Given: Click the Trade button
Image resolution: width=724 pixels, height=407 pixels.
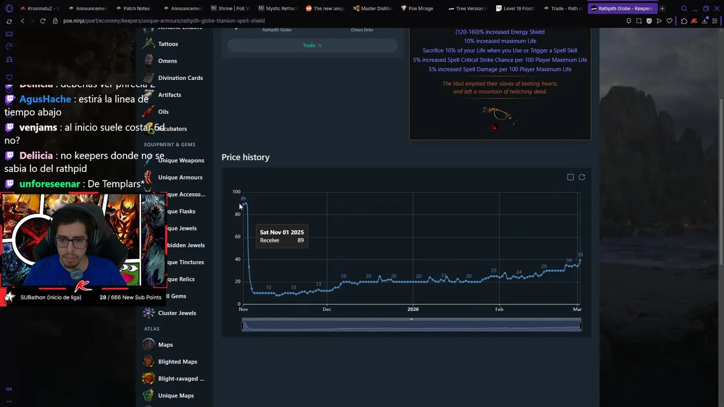Looking at the screenshot, I should (x=312, y=45).
